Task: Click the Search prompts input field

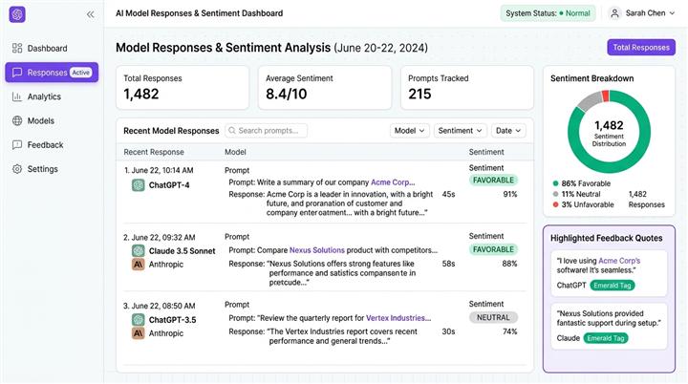Action: [x=267, y=131]
